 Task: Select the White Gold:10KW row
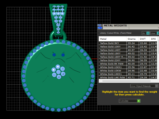(x=128, y=71)
